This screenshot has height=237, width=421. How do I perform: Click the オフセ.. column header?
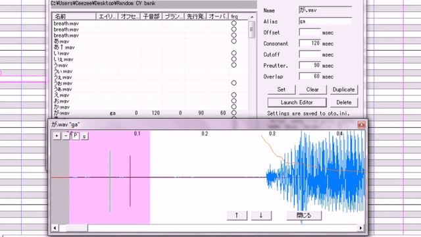click(x=129, y=16)
